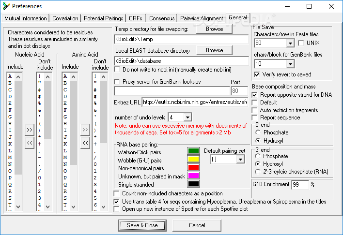Select 2'-3'-cyclic phosphate (RNA) option
Screen dimensions: 343x235
258,172
